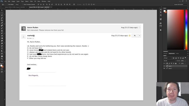Switch to the Adjustments panel tab

172,54
